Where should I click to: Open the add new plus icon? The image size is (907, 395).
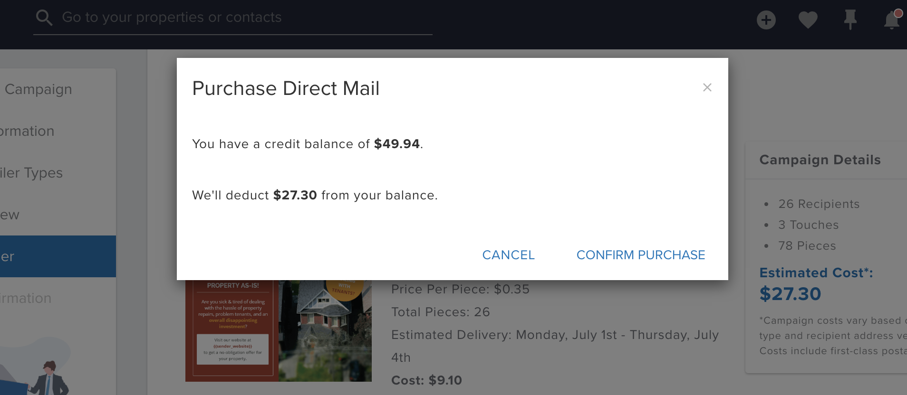(766, 20)
